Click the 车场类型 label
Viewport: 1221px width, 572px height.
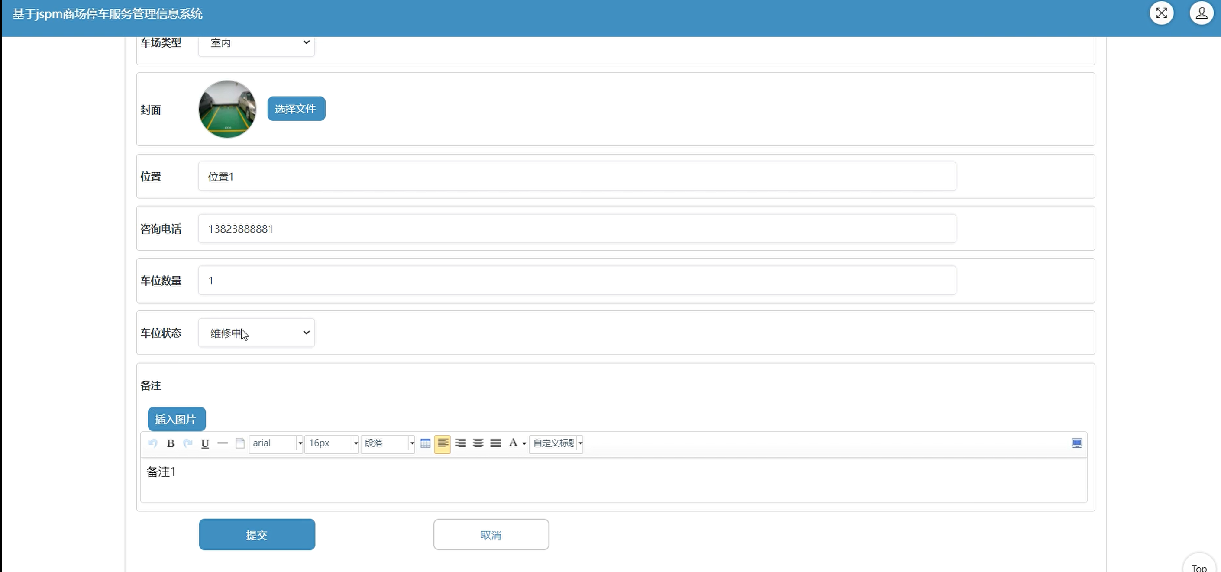pyautogui.click(x=161, y=43)
